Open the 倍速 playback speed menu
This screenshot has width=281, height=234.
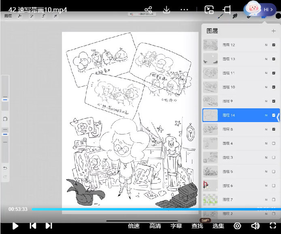(134, 226)
